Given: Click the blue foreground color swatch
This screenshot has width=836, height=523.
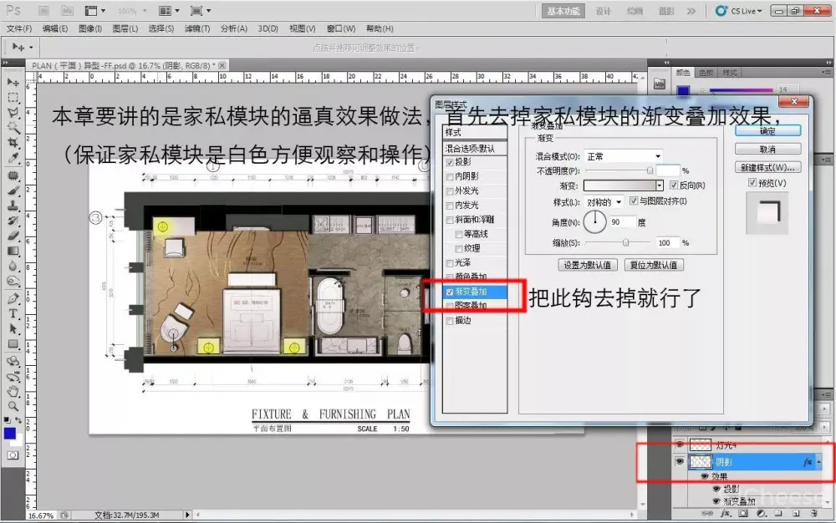Looking at the screenshot, I should pyautogui.click(x=10, y=433).
